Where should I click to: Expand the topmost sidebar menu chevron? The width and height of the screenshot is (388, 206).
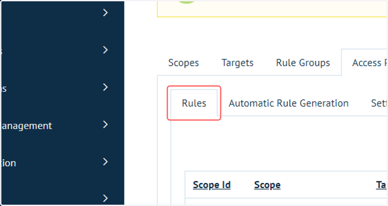[x=105, y=13]
